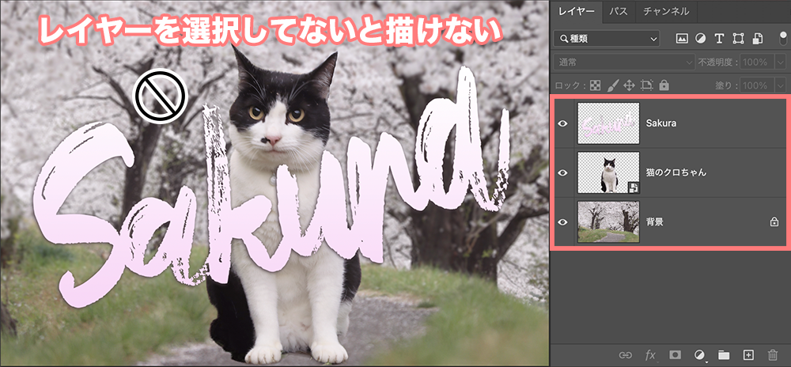Open the 塗り slider dropdown arrow
Viewport: 791px width, 367px height.
click(781, 85)
